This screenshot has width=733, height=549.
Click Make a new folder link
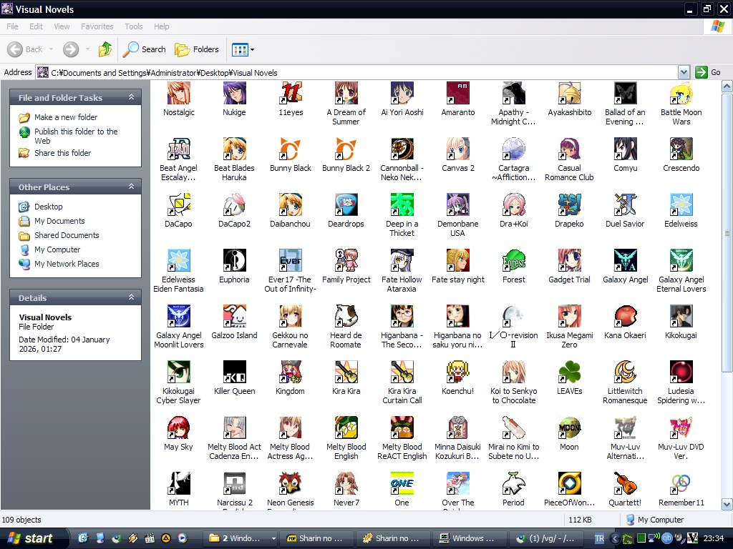[x=66, y=117]
